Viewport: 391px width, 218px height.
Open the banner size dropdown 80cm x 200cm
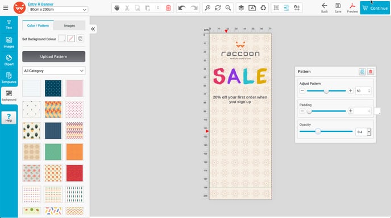point(57,10)
